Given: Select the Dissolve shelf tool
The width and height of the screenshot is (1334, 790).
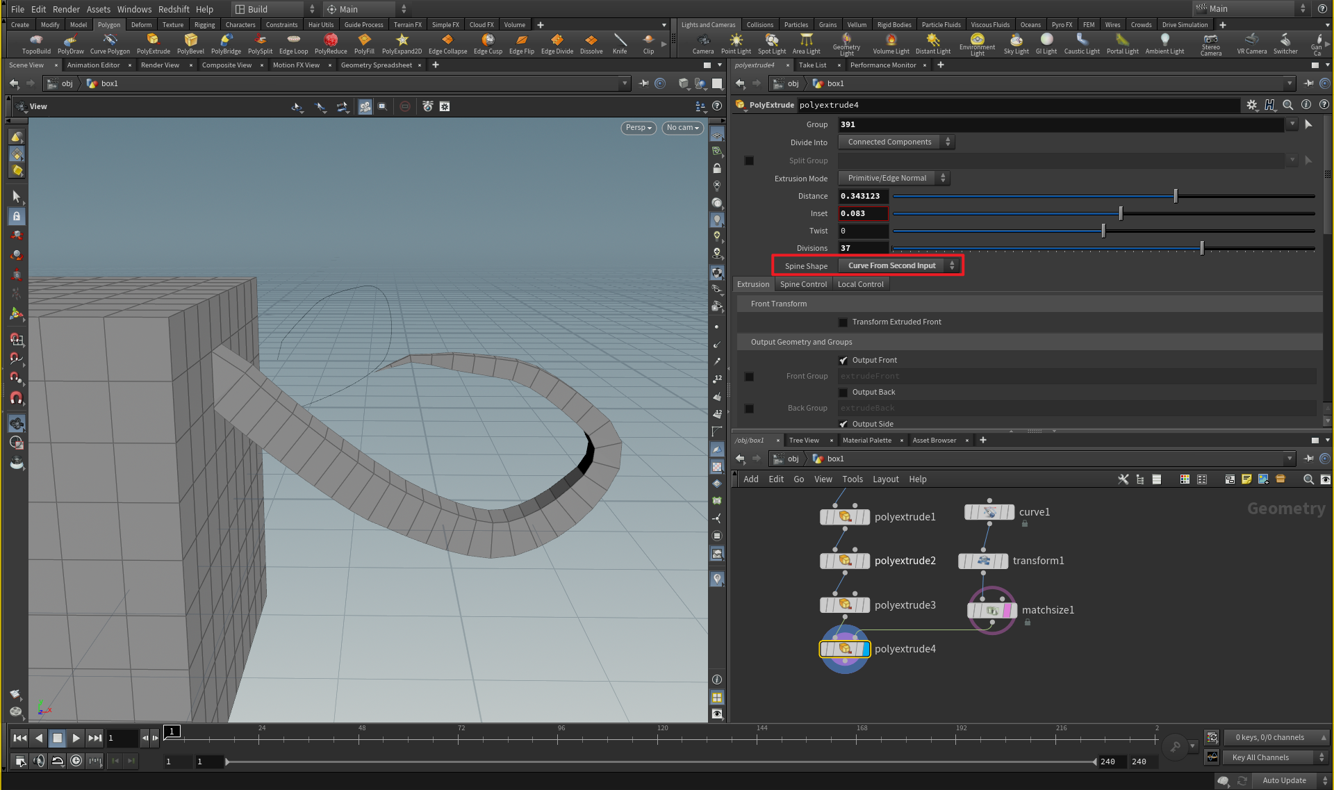Looking at the screenshot, I should point(591,43).
